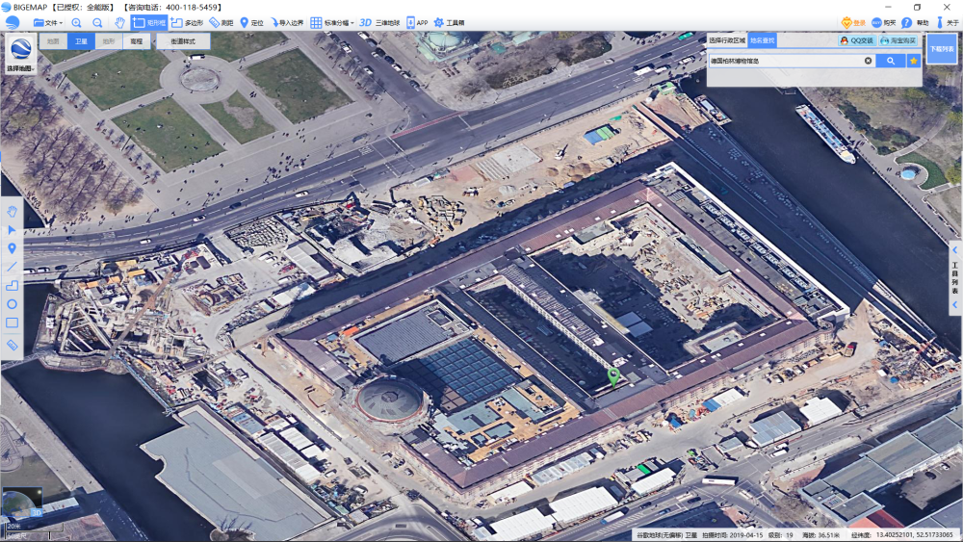Click the place name search input field
963x542 pixels.
(786, 61)
